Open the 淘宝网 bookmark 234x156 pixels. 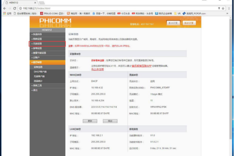point(79,14)
